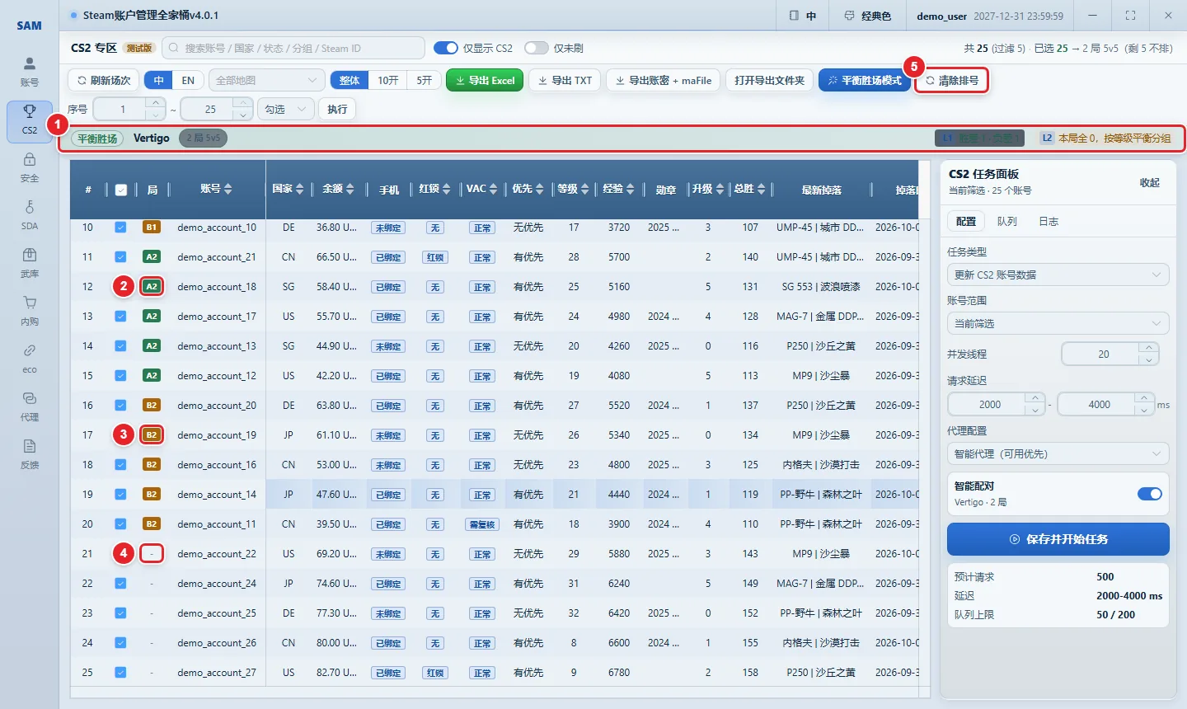Sort table by 账号 column arrows
1187x709 pixels.
[228, 189]
